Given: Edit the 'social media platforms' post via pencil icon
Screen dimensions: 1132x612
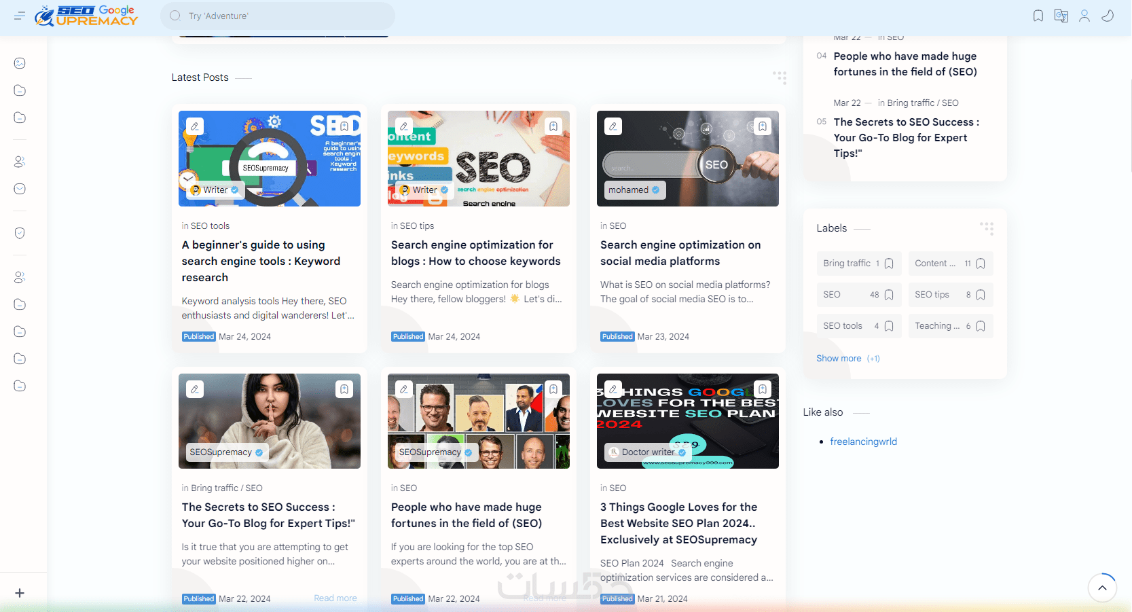Looking at the screenshot, I should click(x=613, y=126).
